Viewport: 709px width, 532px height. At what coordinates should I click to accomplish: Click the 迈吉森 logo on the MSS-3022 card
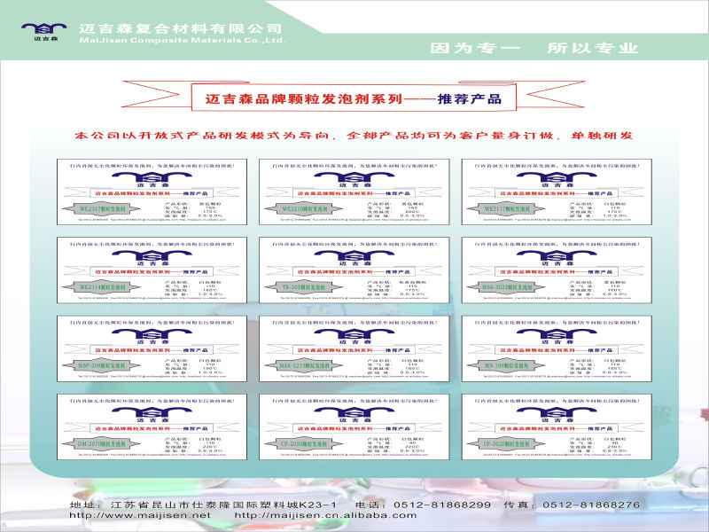pyautogui.click(x=557, y=258)
